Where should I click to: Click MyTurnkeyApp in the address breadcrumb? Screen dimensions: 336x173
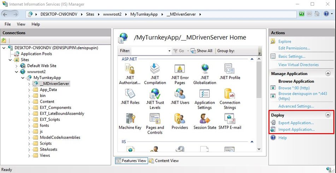(144, 14)
